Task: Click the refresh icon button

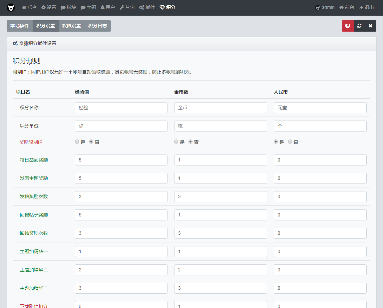Action: click(359, 26)
